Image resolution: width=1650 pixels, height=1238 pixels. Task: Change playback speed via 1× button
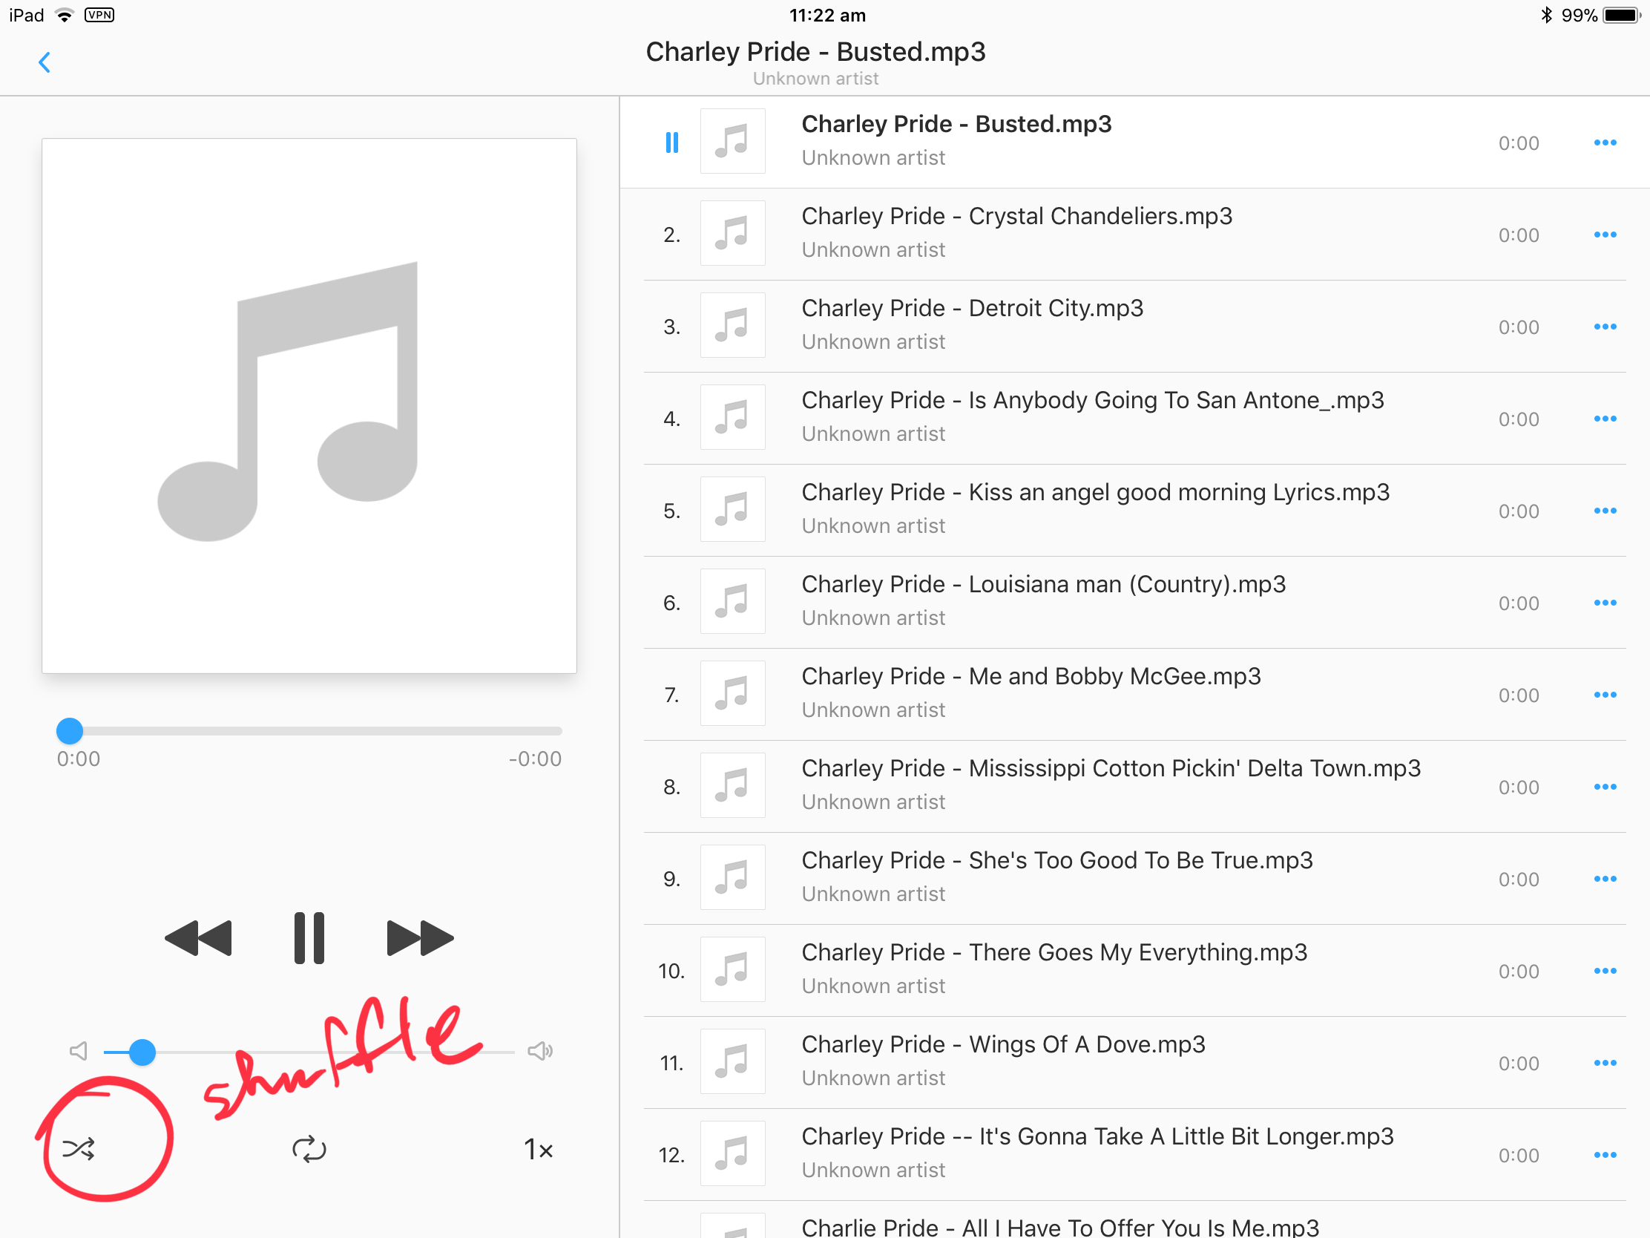tap(538, 1149)
